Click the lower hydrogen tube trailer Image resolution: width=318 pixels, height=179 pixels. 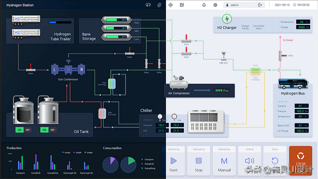coord(26,33)
